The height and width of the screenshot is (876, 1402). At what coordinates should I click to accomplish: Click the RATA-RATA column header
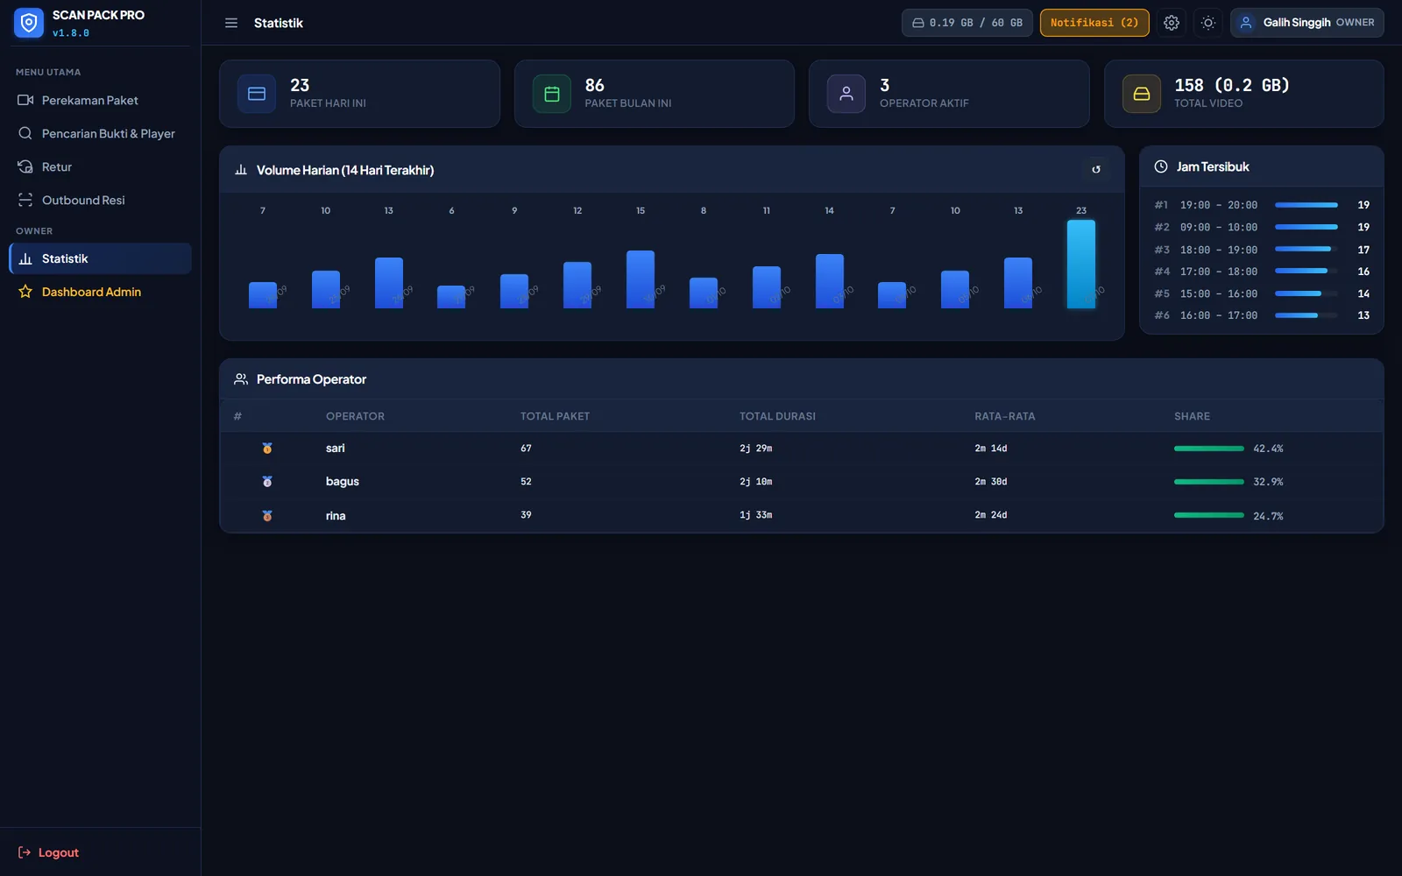[x=1005, y=416]
